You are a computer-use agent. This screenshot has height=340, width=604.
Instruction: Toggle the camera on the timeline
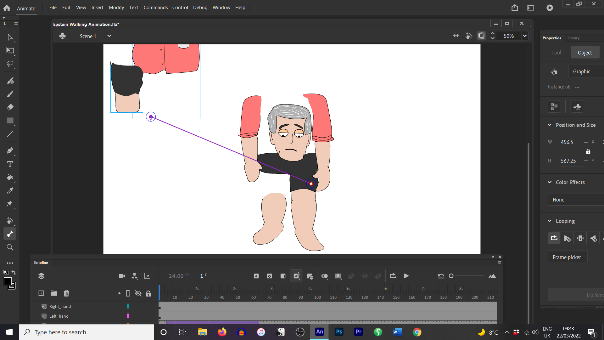(122, 276)
